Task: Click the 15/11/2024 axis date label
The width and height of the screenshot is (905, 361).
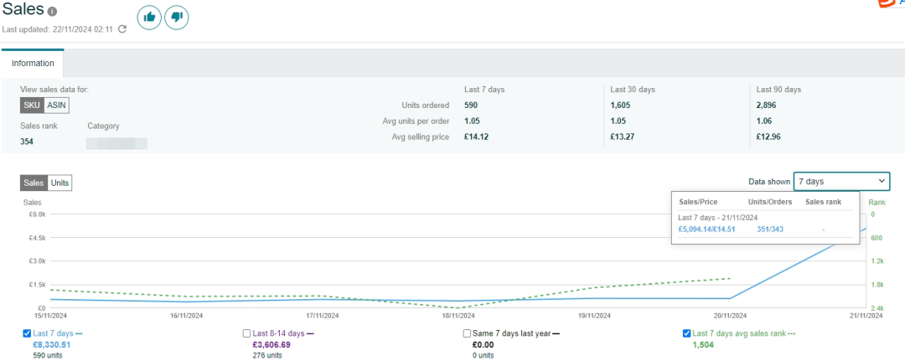Action: tap(51, 316)
